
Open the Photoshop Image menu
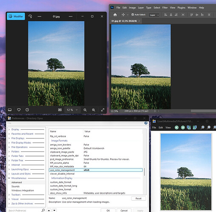pos(132,8)
